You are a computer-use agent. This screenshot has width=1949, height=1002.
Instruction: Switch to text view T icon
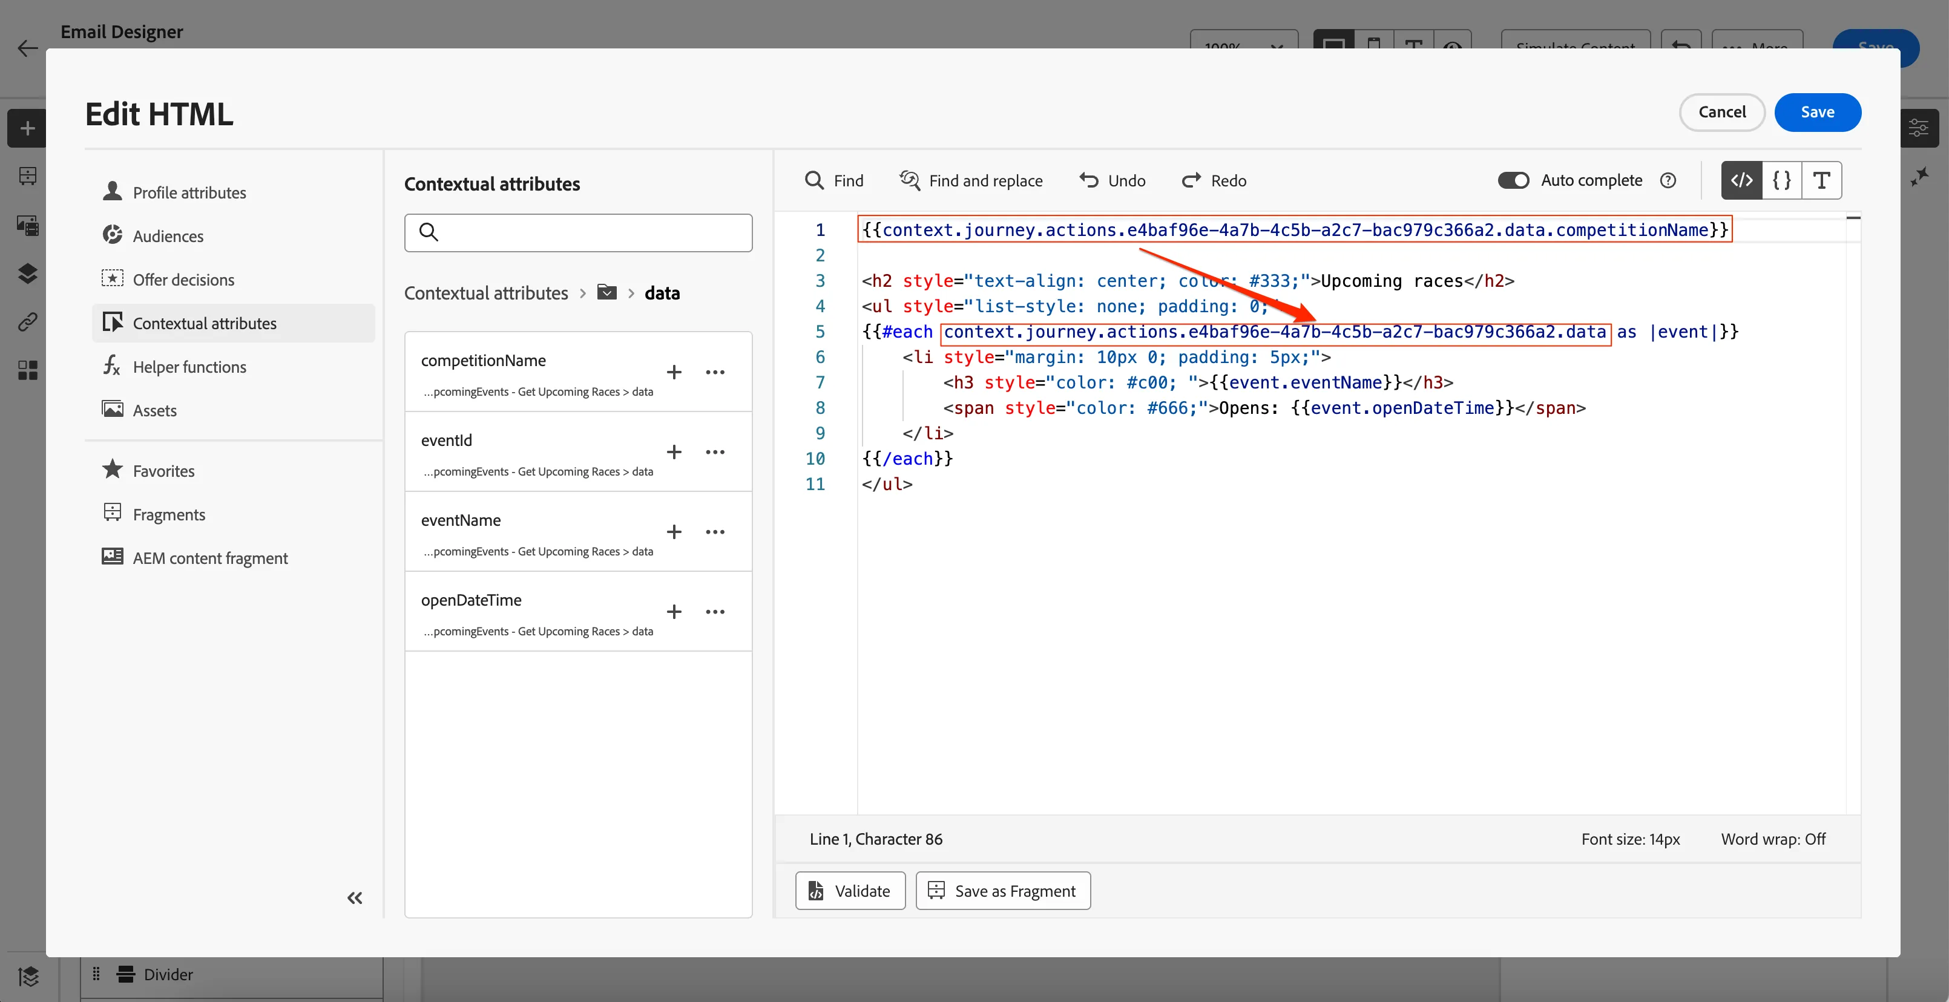(1822, 180)
